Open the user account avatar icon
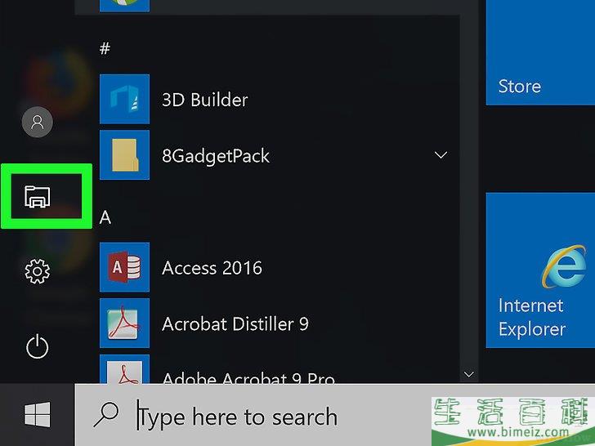 pos(37,123)
